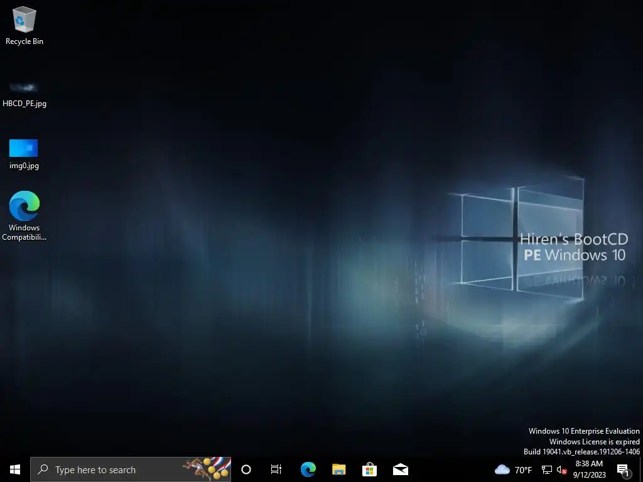Launch Microsoft Edge from the taskbar

[308, 469]
